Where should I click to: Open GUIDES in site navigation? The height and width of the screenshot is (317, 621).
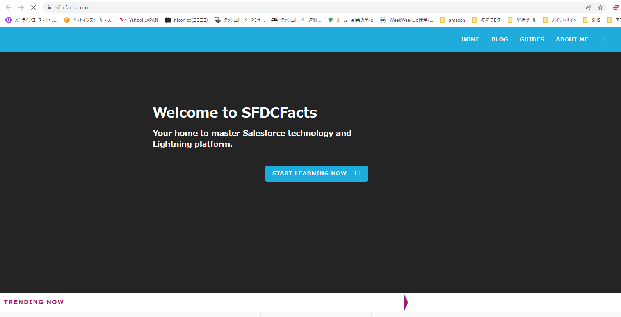[532, 39]
